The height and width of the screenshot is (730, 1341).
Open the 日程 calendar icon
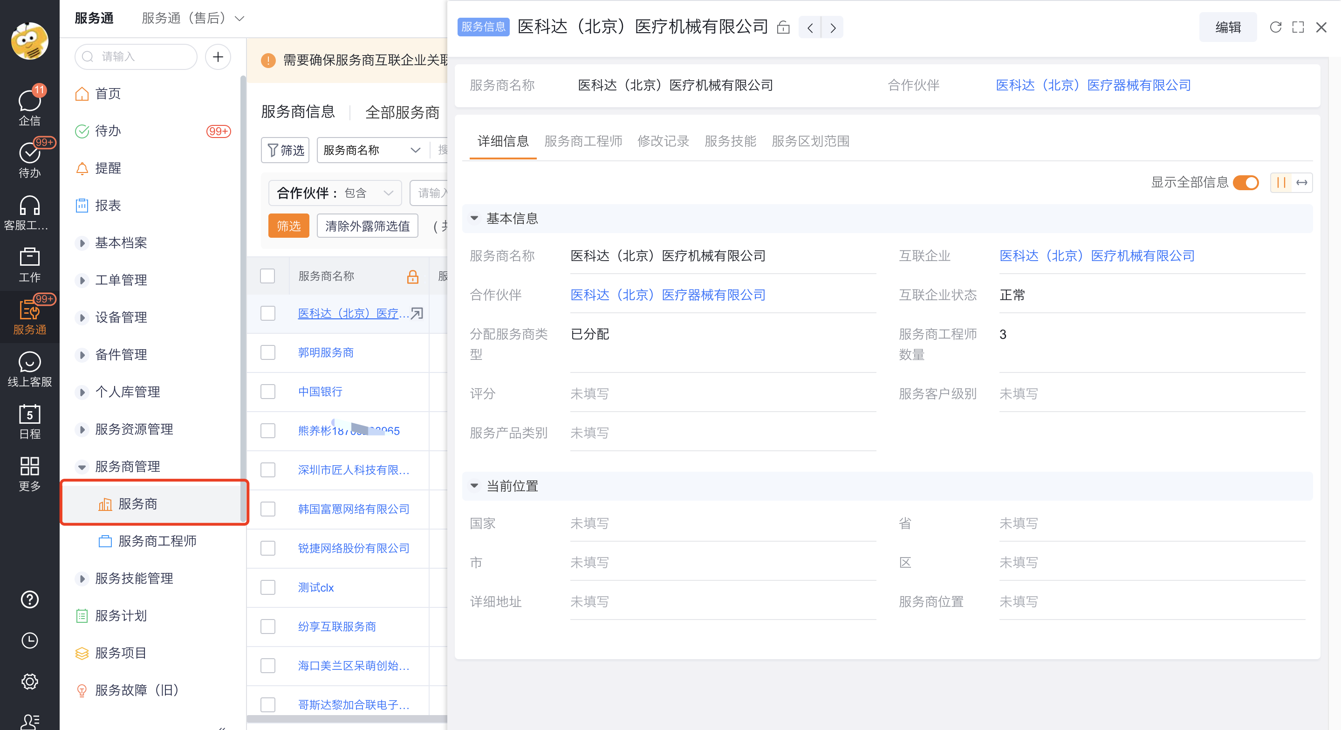30,421
